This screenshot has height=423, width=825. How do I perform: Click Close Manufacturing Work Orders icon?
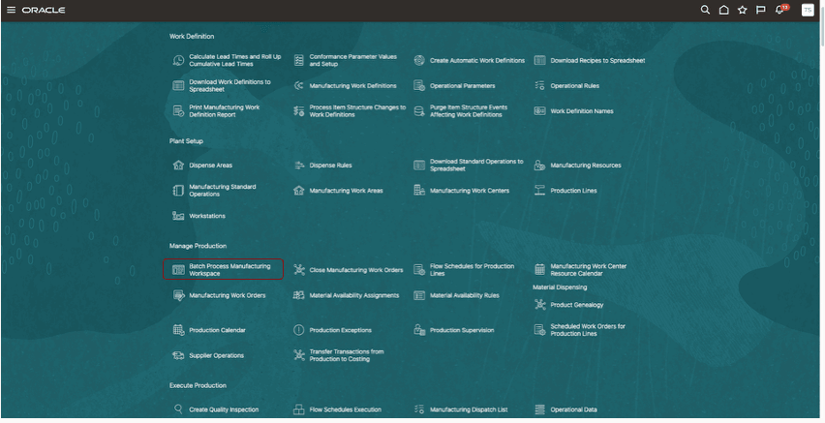pos(299,270)
